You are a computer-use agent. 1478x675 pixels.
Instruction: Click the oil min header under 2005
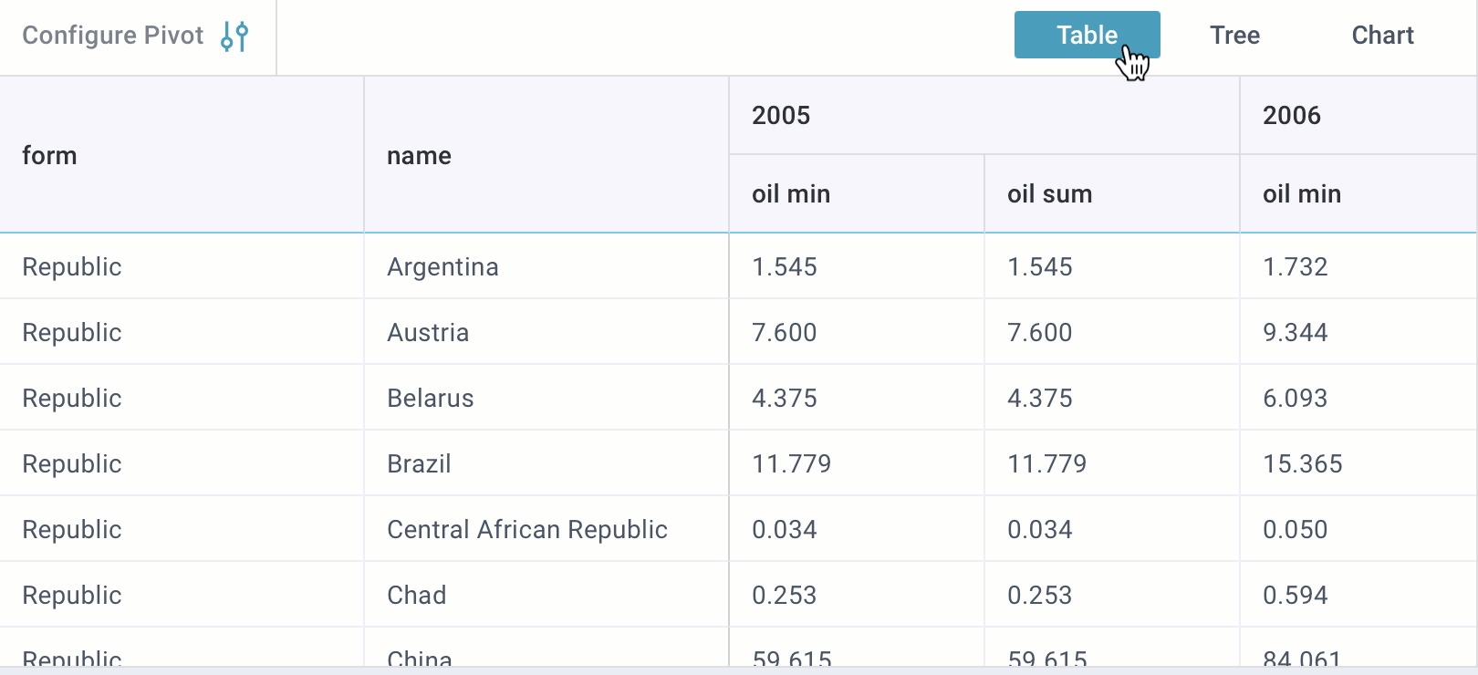[791, 194]
